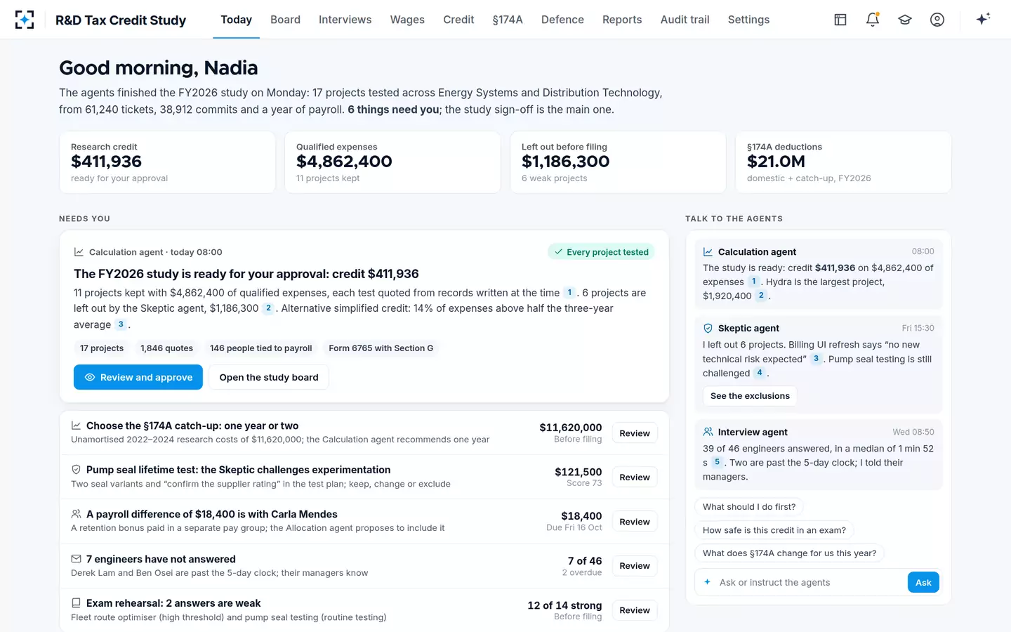The height and width of the screenshot is (632, 1011).
Task: Click the R&D Tax Credit Study logo icon
Action: pos(25,20)
